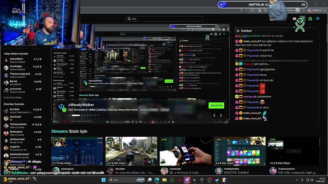Open batuhanfurkan5 recommended channel
The image size is (328, 184).
23,156
